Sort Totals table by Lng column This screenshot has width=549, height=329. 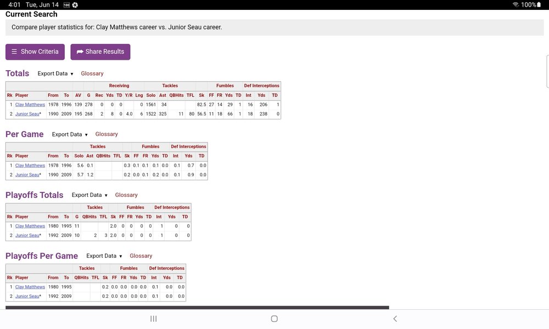point(139,95)
